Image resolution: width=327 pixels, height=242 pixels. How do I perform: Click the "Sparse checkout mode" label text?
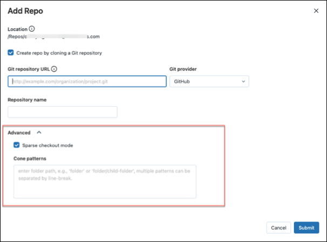pyautogui.click(x=48, y=145)
